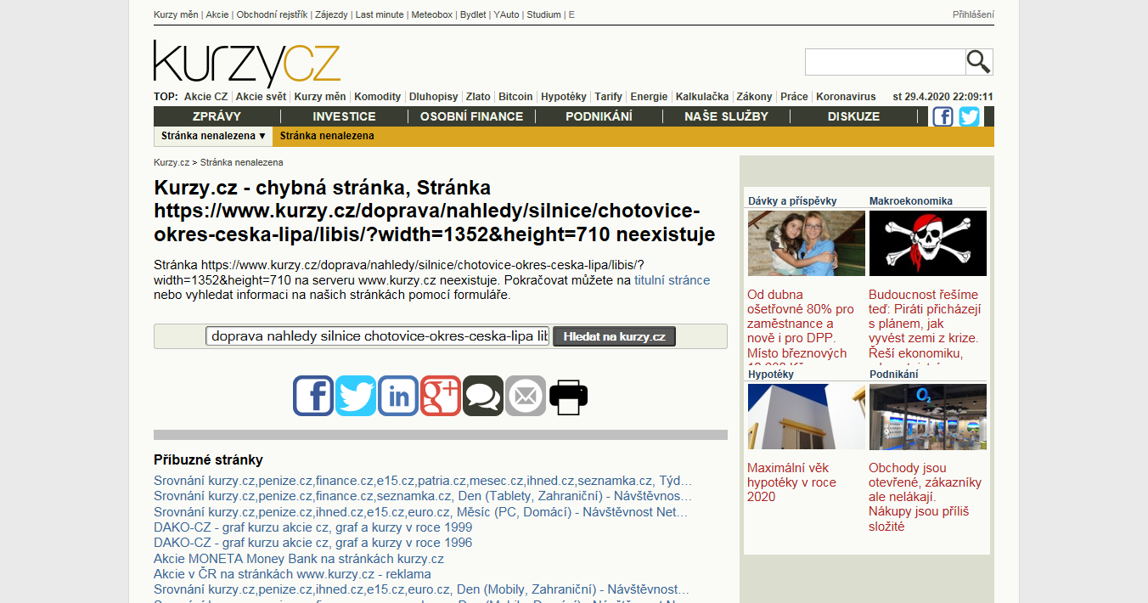Viewport: 1148px width, 603px height.
Task: Open Kalkulačka in TOP row
Action: [702, 97]
